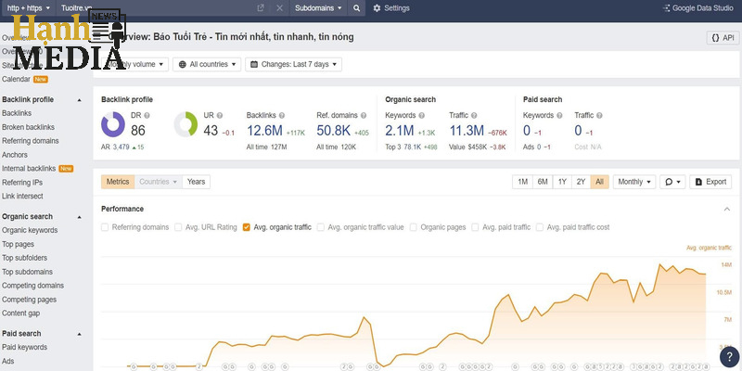Open Content gap in sidebar
Viewport: 742px width, 371px height.
(20, 313)
